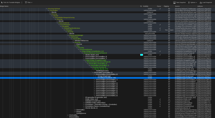Viewport: 215px width, 118px height.
Task: Select the SImage (dragImage) row
Action: click(x=107, y=76)
